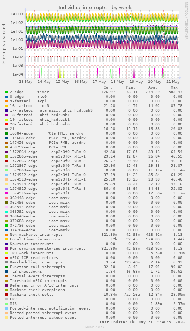Click the graph title Individual interrupts - by week
This screenshot has width=190, height=331.
[95, 7]
